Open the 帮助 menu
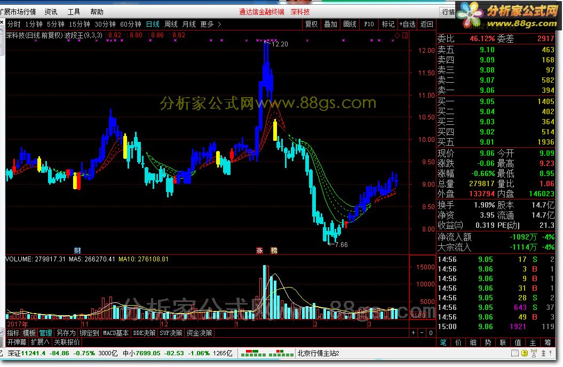 [x=97, y=12]
